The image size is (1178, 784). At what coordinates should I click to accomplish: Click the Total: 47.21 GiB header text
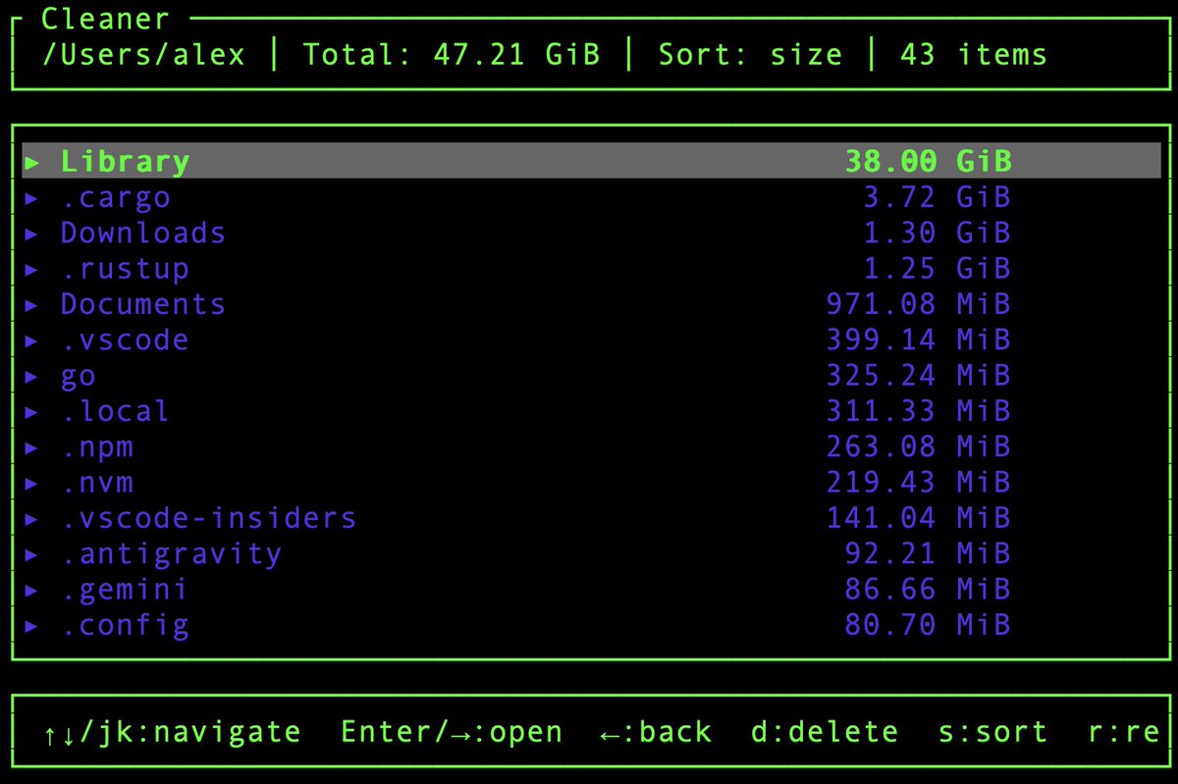[451, 53]
